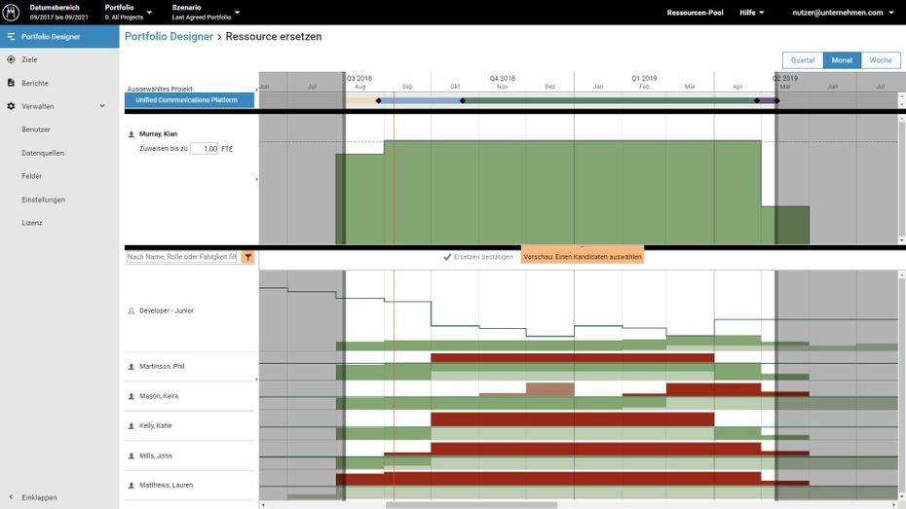Click the FTE value input field
This screenshot has width=906, height=509.
tap(204, 149)
